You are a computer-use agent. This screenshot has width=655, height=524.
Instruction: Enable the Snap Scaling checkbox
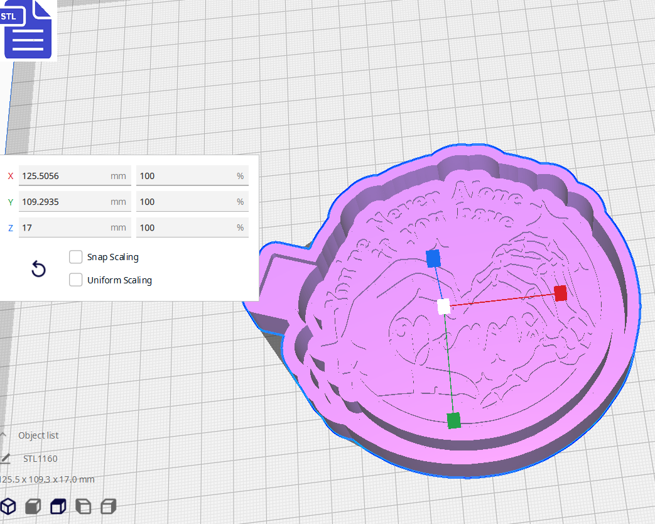point(75,256)
